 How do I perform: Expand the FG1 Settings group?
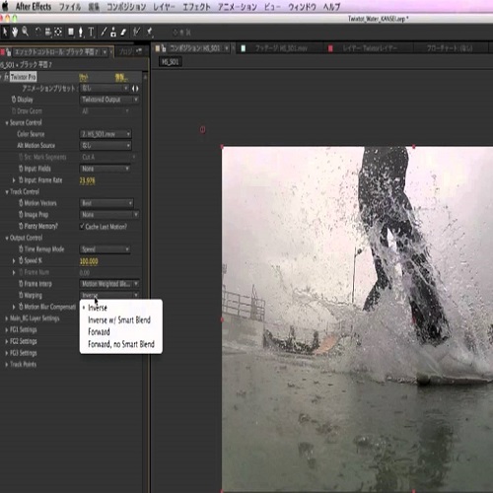click(x=7, y=330)
